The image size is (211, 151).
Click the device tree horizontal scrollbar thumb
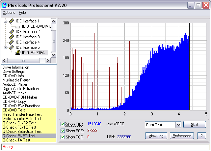[x=24, y=61]
